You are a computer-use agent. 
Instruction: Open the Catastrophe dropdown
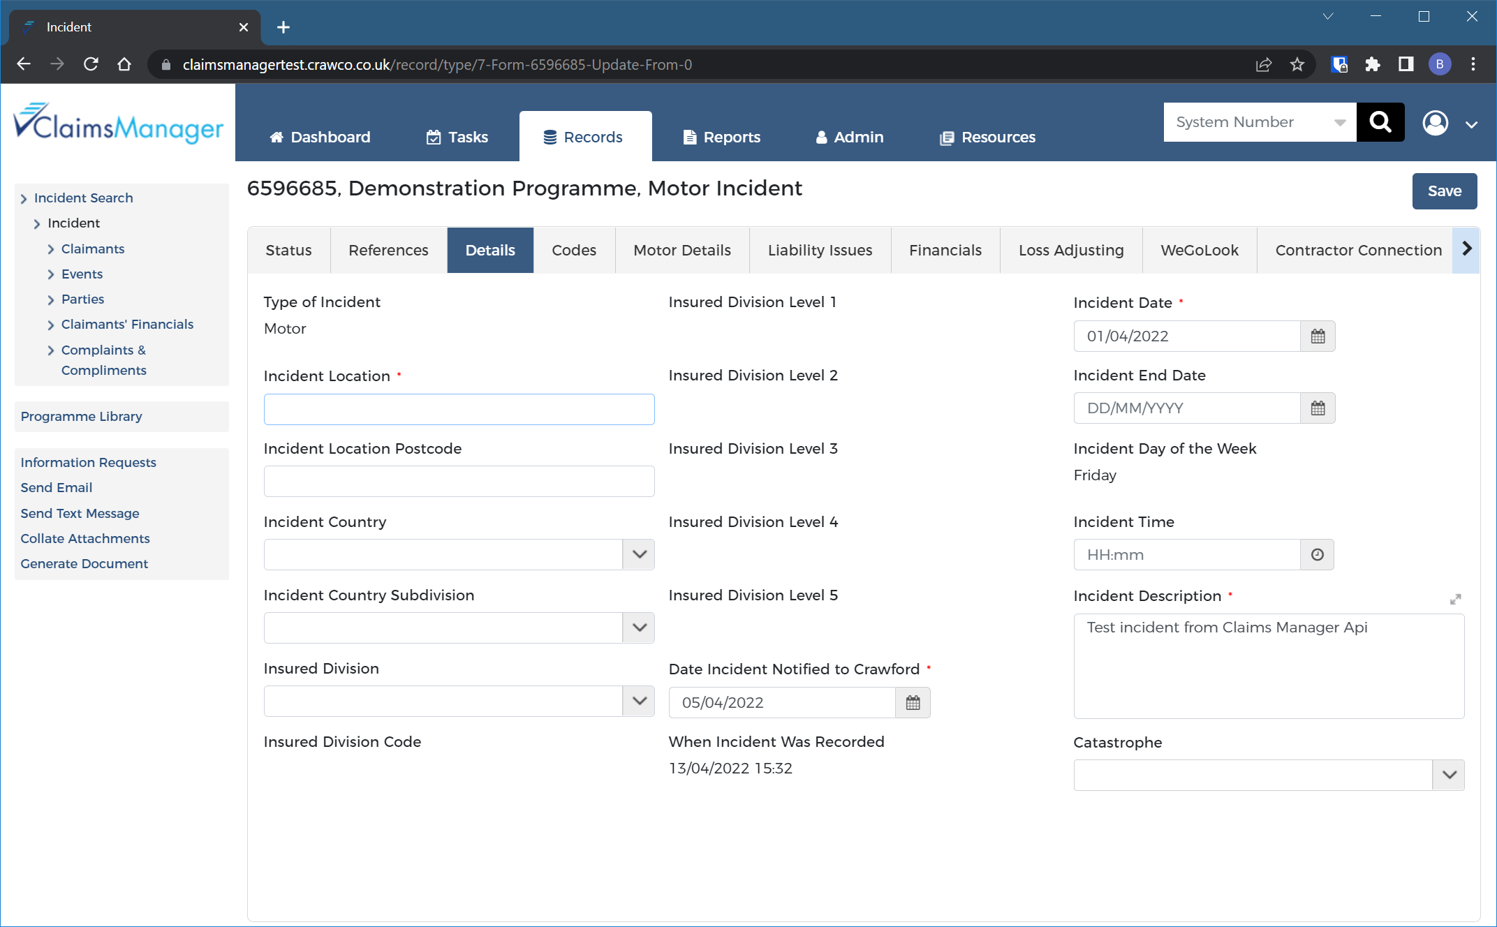pyautogui.click(x=1449, y=776)
